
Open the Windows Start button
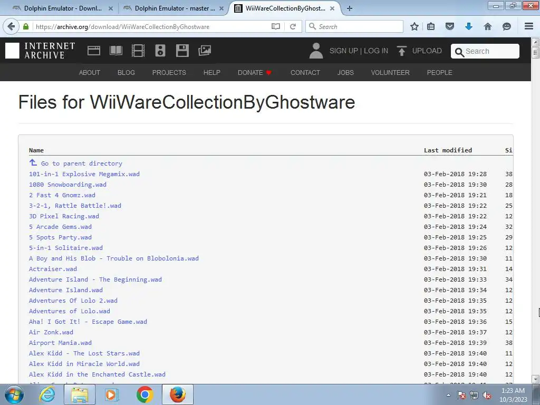point(14,394)
